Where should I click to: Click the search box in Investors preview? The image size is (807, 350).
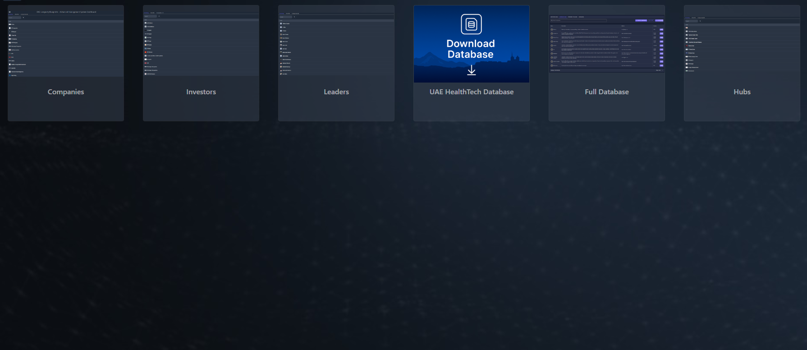[150, 16]
